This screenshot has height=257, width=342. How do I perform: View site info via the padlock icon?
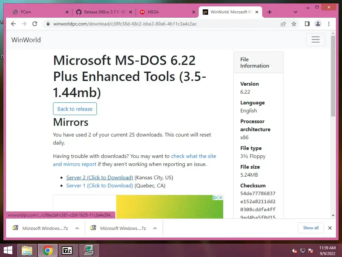(x=48, y=24)
